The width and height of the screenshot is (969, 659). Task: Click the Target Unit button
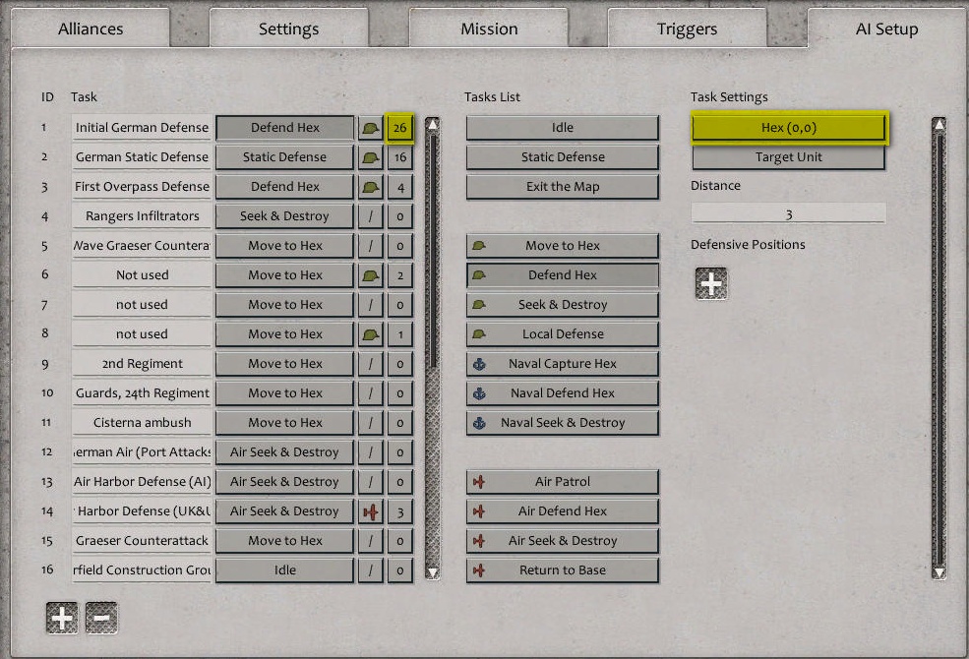(x=789, y=157)
